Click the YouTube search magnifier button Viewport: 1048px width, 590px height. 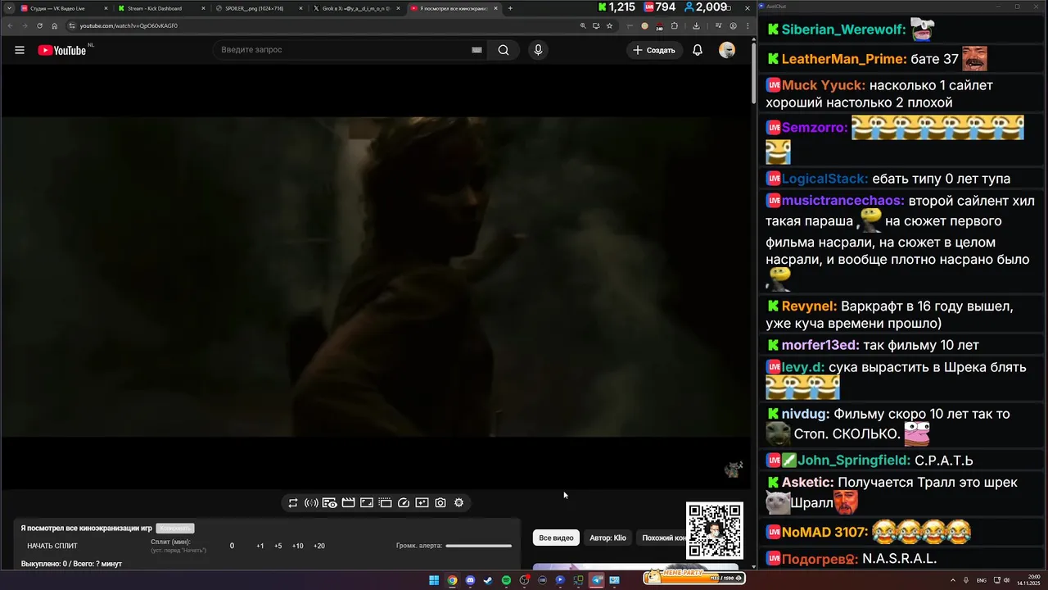coord(504,50)
